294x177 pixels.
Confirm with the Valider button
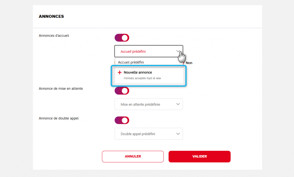tap(200, 157)
